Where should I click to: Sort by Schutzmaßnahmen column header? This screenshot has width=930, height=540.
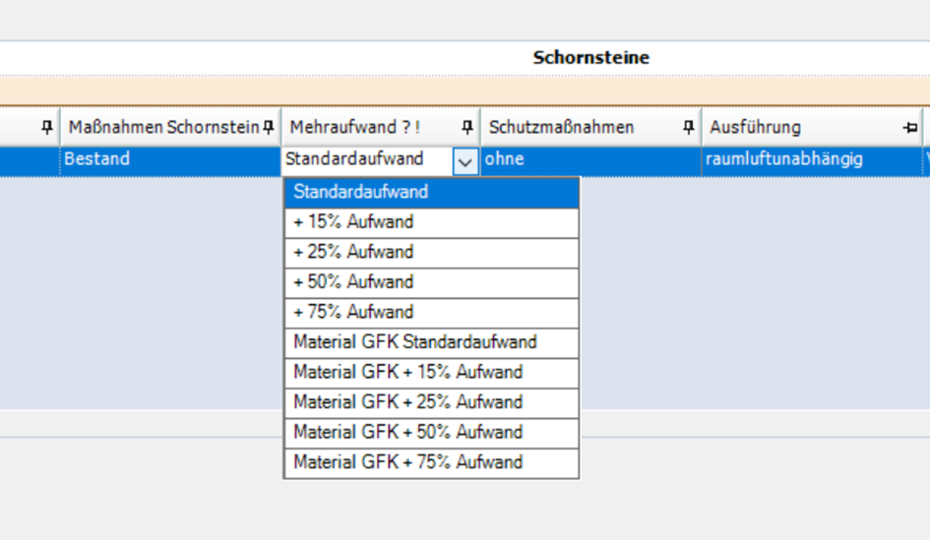(590, 127)
